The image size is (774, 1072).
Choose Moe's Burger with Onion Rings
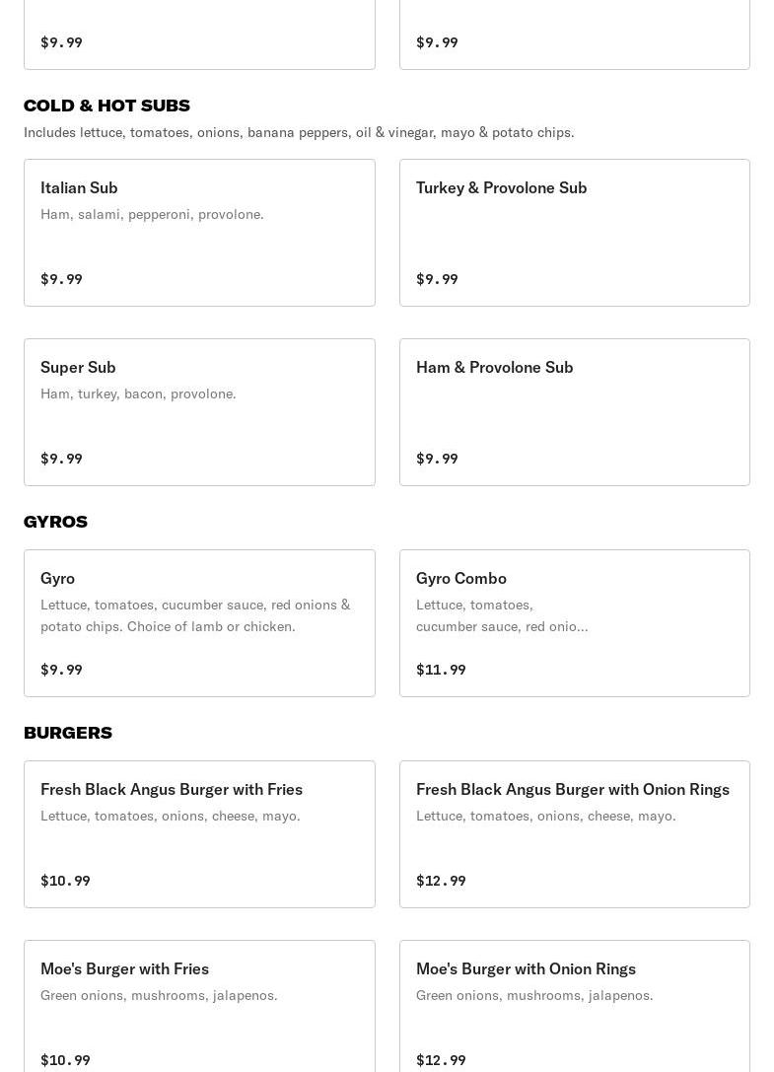coord(526,968)
